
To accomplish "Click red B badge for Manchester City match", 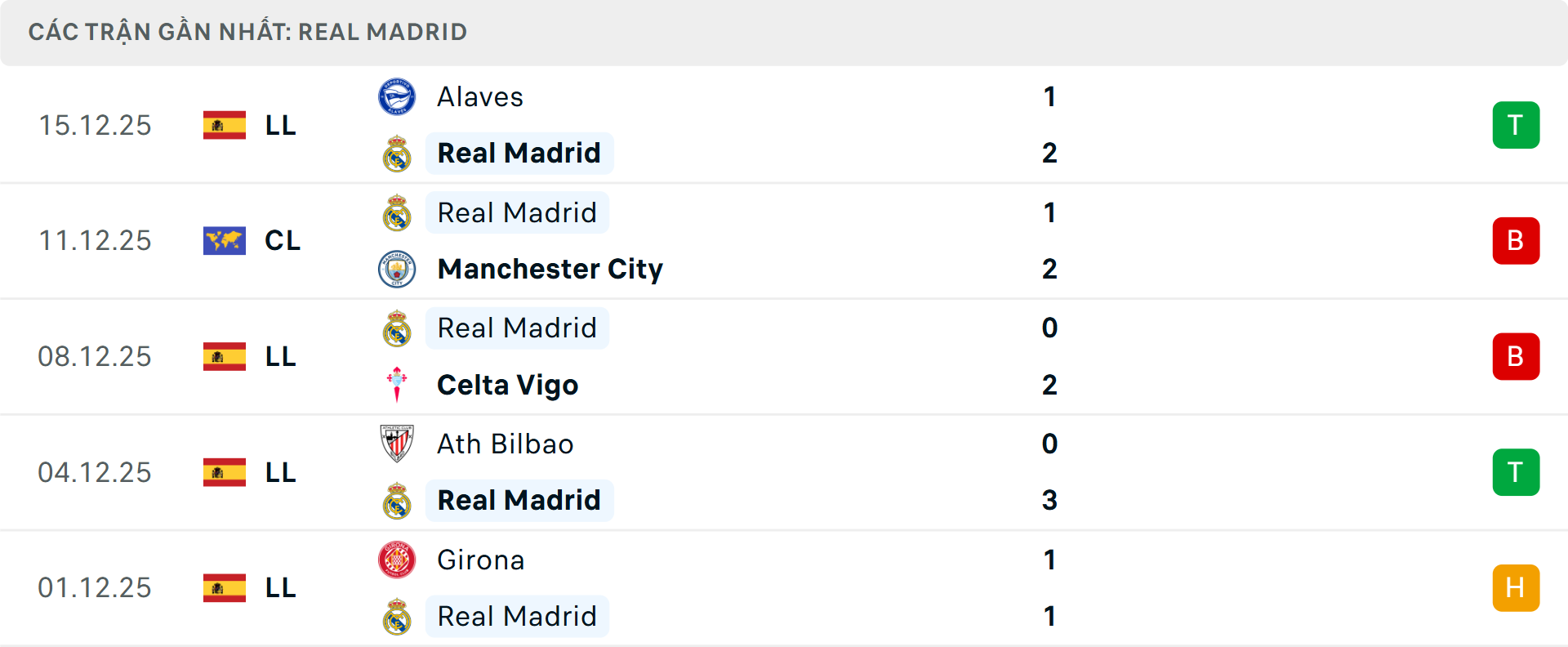I will (x=1516, y=241).
